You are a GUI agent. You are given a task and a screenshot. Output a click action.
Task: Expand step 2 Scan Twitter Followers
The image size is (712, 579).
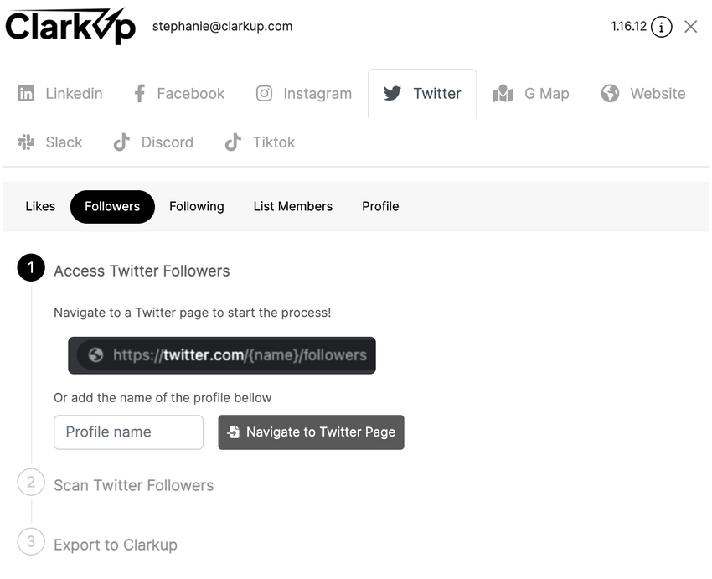pyautogui.click(x=133, y=485)
